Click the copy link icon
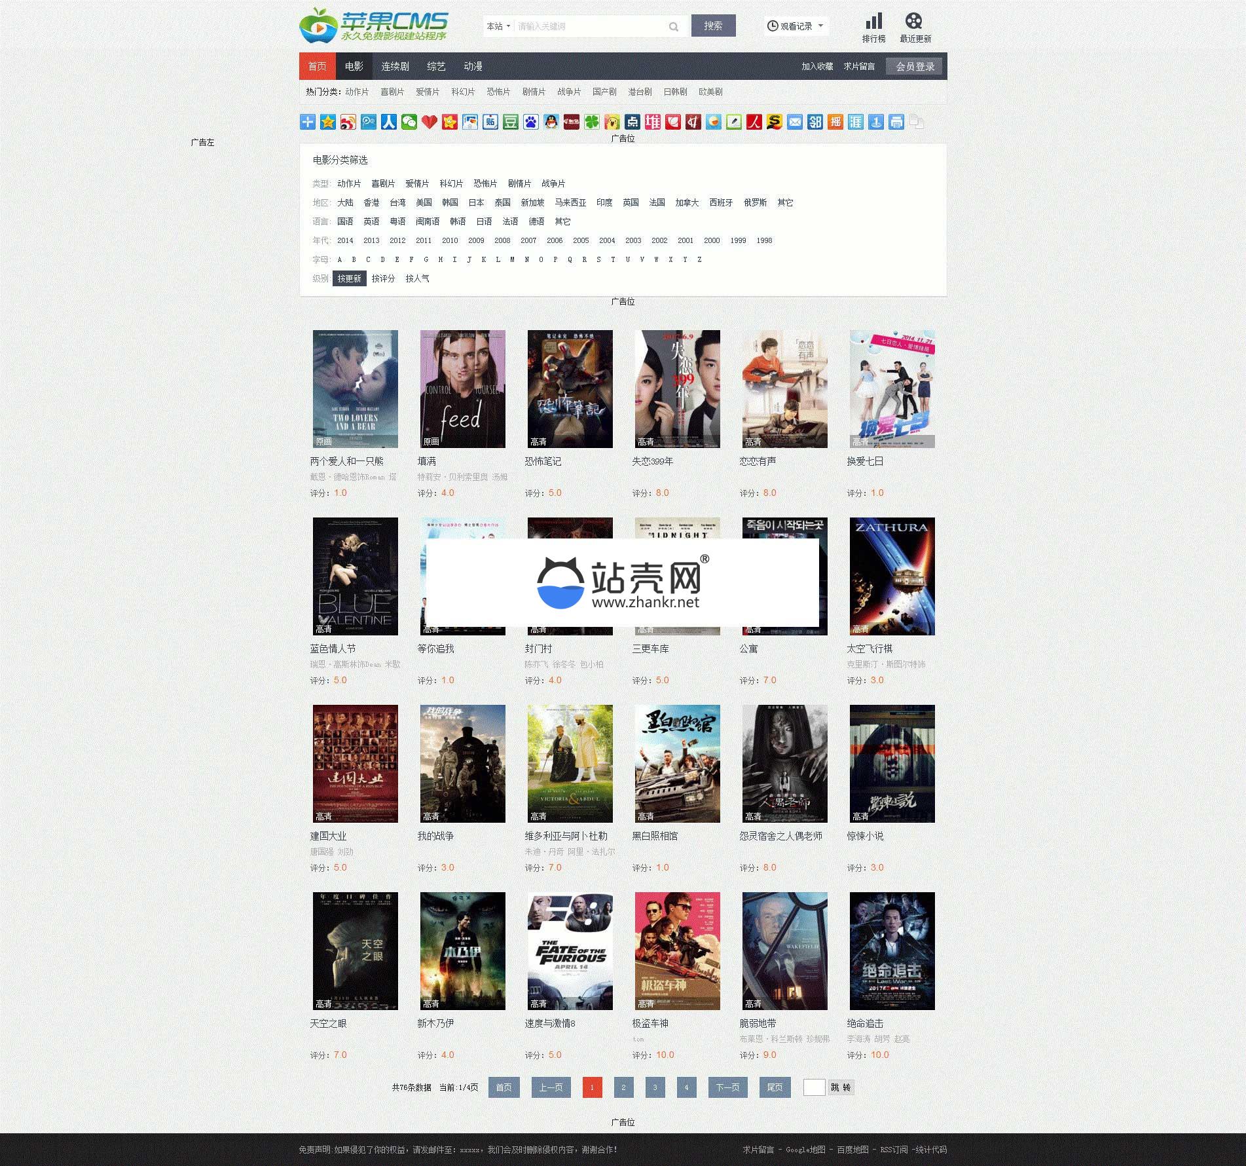1246x1166 pixels. [x=916, y=122]
